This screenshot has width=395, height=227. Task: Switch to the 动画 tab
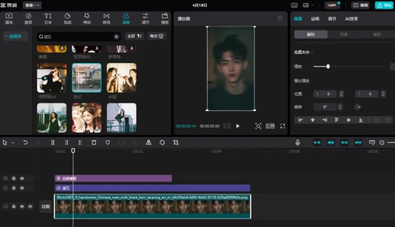click(315, 19)
